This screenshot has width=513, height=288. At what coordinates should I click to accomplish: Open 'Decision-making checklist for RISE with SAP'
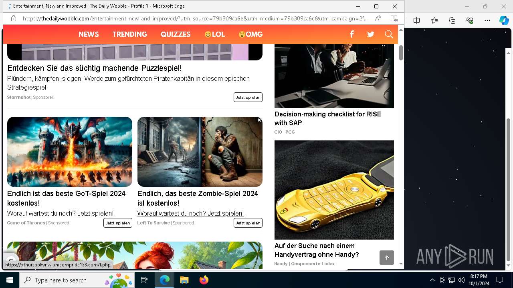tap(328, 118)
